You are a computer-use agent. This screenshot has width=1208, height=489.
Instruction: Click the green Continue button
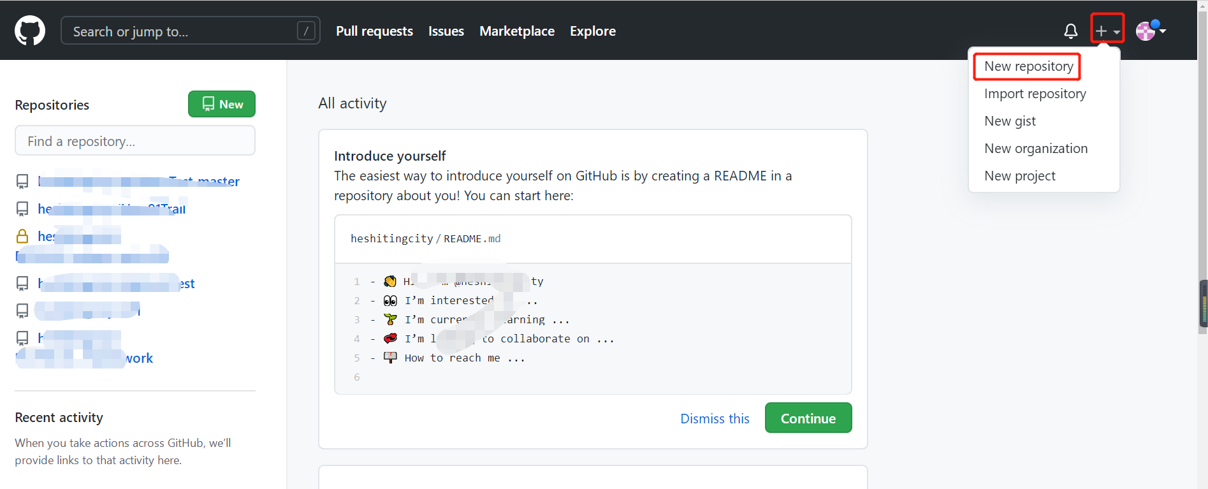click(x=808, y=418)
